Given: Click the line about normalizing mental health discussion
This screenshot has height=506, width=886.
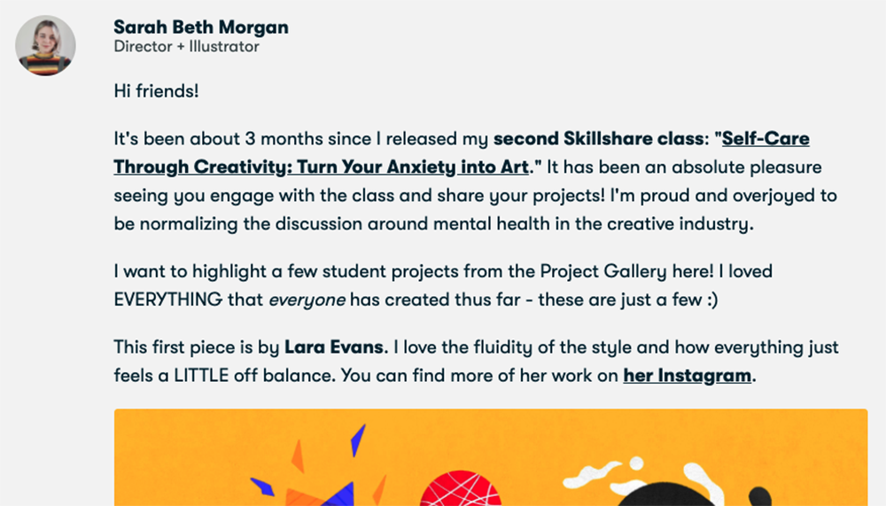Looking at the screenshot, I should coord(433,224).
